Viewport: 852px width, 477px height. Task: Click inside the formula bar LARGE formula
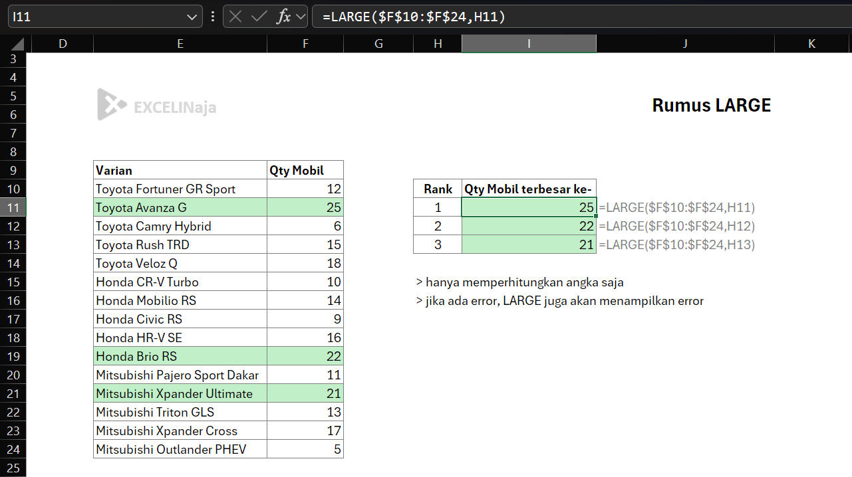pyautogui.click(x=414, y=17)
